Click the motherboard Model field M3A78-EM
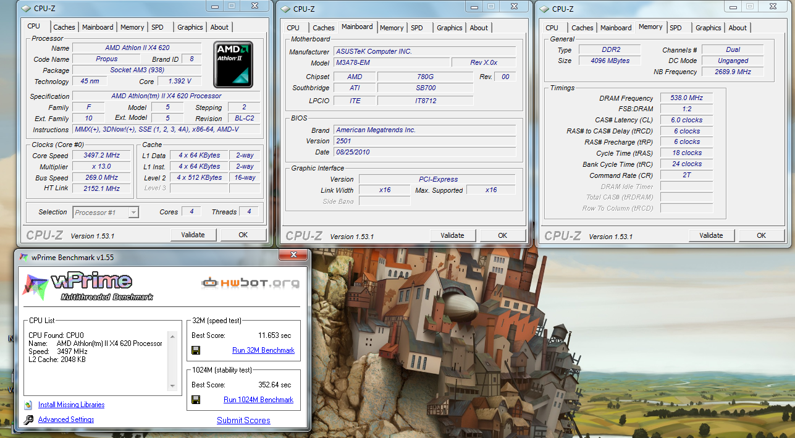The height and width of the screenshot is (438, 795). [392, 63]
